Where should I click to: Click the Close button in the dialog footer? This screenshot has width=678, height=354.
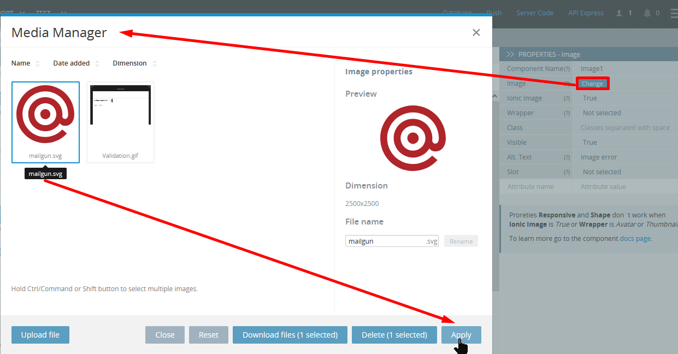(165, 335)
